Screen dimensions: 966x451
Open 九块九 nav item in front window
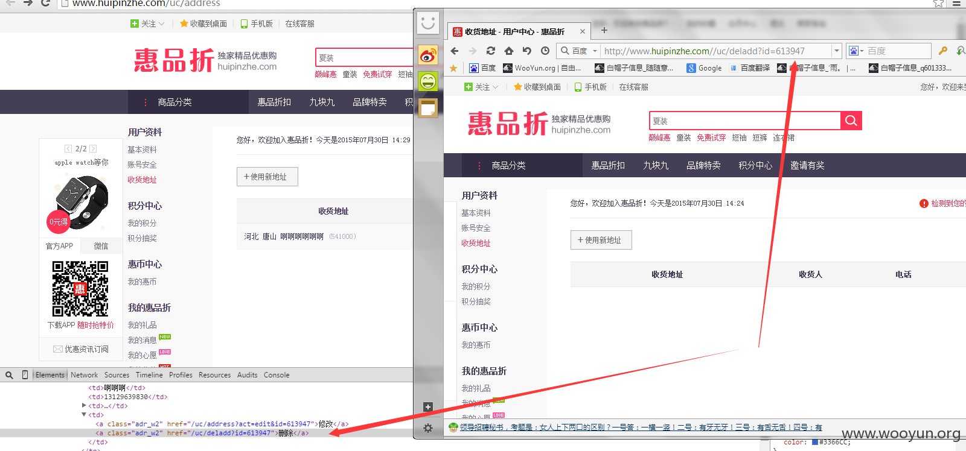tap(656, 165)
